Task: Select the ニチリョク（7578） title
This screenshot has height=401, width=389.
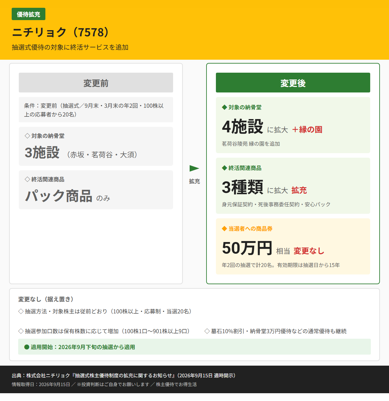Action: click(x=60, y=32)
